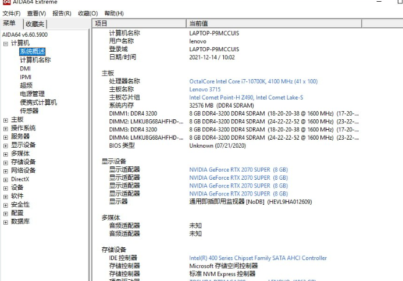The height and width of the screenshot is (281, 403).
Task: Expand the 多媒体 tree node
Action: (x=6, y=154)
